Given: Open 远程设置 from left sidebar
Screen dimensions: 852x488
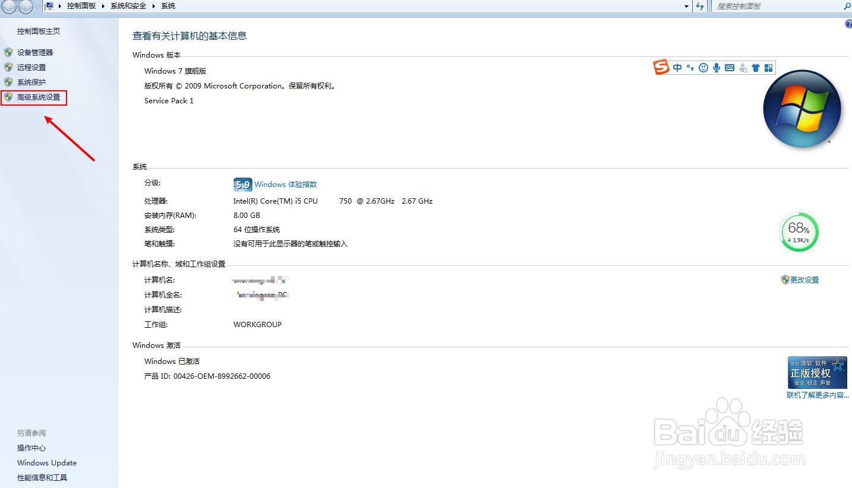Looking at the screenshot, I should pyautogui.click(x=31, y=67).
